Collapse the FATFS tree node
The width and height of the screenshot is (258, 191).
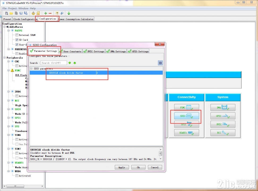(x=8, y=31)
